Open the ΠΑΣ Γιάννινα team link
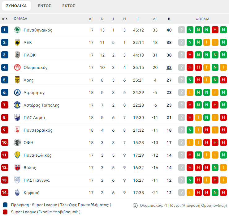Viewport: 229px width, 216px height. [37, 180]
